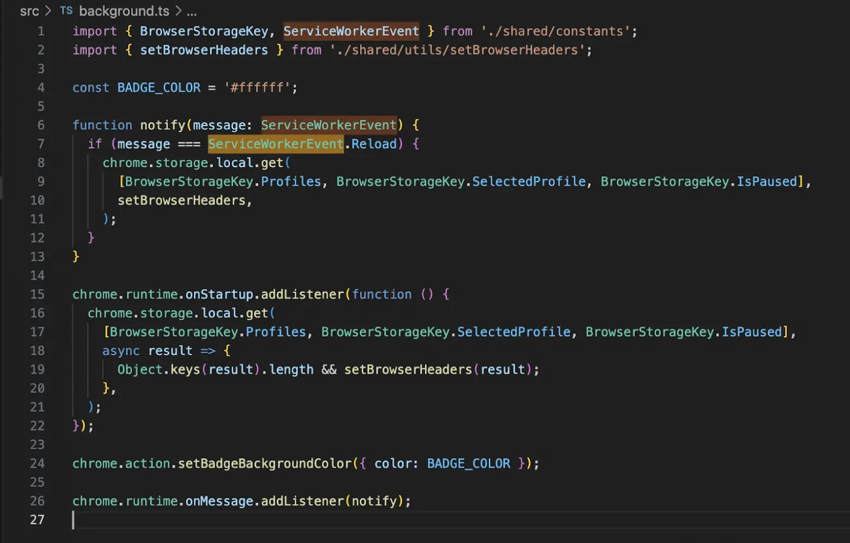The image size is (850, 543).
Task: Click 'BADGE_COLOR' usage on line 24
Action: [x=469, y=463]
